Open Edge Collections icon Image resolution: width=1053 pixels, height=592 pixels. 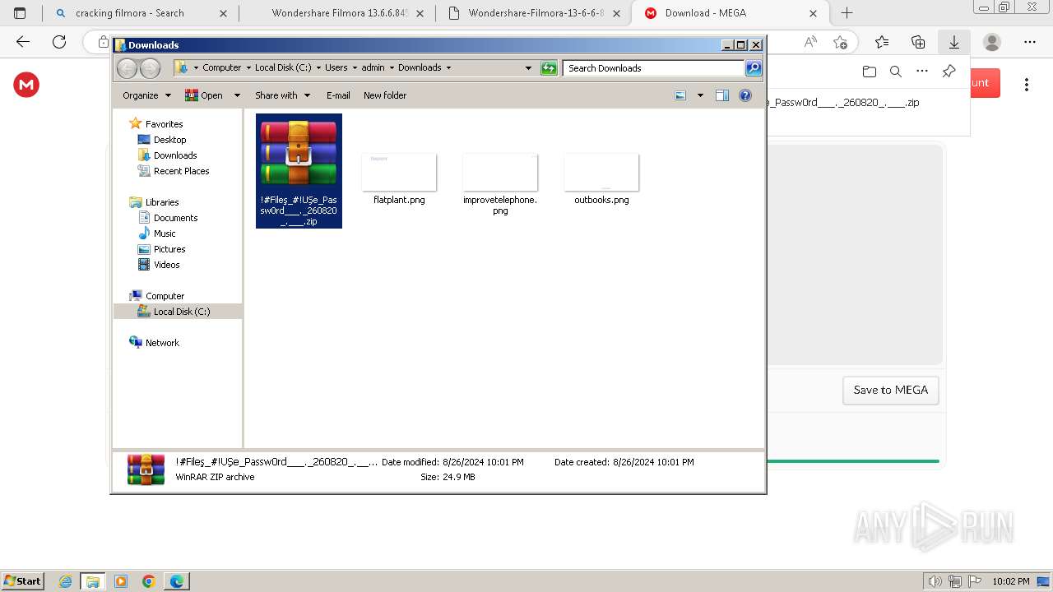pyautogui.click(x=918, y=42)
